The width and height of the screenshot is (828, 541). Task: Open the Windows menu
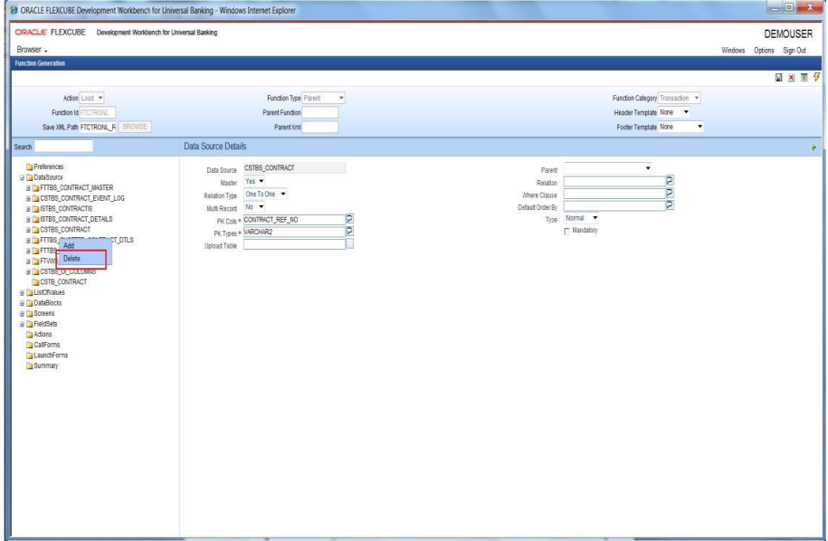point(733,51)
